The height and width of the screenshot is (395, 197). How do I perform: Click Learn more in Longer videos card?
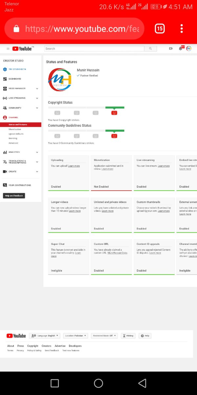tap(75, 211)
